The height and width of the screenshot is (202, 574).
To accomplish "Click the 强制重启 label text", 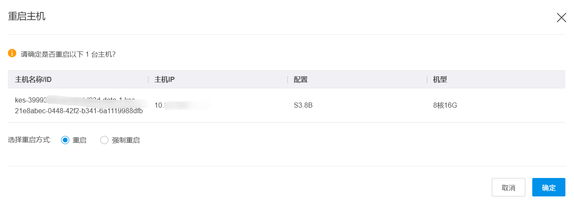I will click(126, 140).
